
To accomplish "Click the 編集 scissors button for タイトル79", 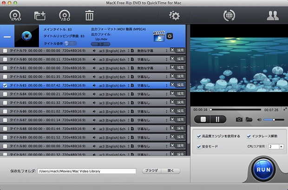I will coord(177,50).
